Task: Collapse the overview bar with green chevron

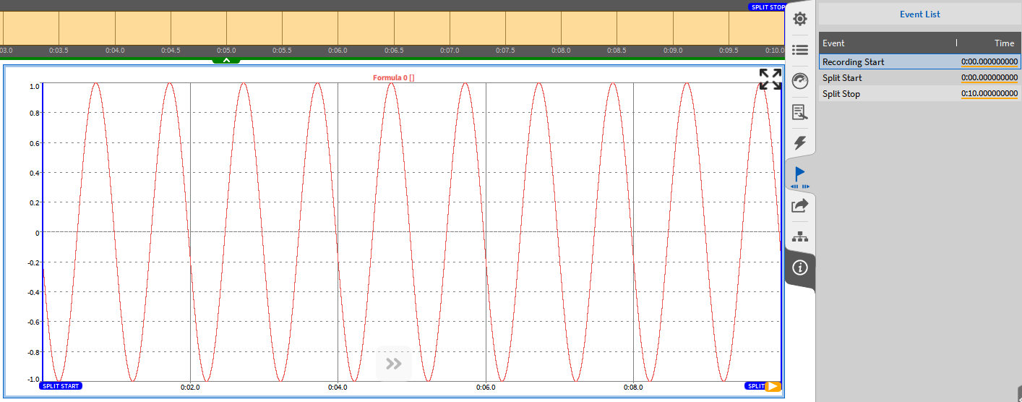Action: point(226,60)
